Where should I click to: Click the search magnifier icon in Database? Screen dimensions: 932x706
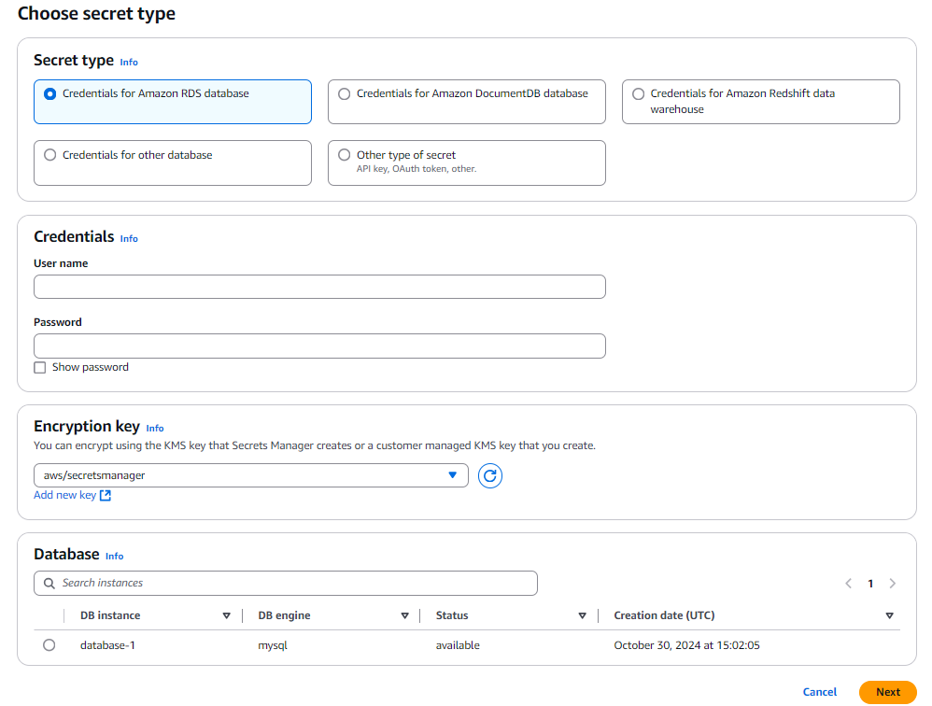[49, 584]
